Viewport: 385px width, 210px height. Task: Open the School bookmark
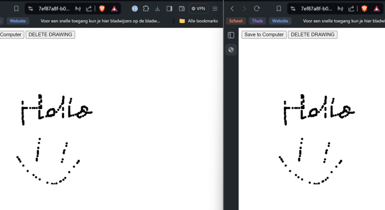tap(236, 21)
